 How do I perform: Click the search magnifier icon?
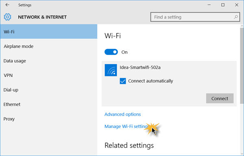[x=236, y=17]
